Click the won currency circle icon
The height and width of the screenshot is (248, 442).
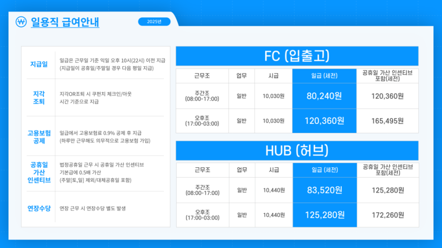21,22
